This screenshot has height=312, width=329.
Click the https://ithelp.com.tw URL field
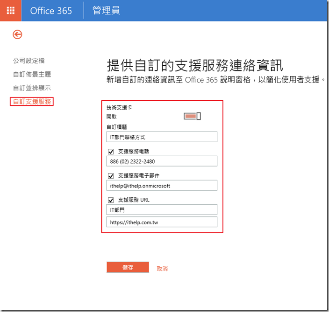162,222
